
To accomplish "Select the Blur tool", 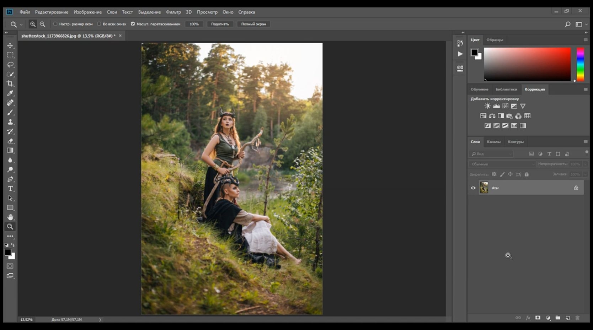I will [10, 160].
